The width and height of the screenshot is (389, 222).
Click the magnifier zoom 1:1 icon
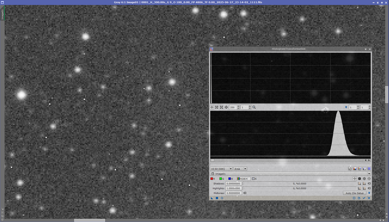254,107
